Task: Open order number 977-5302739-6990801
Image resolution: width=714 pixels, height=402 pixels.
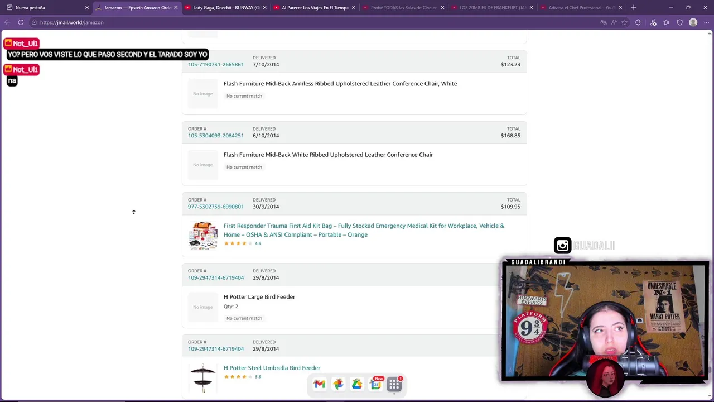Action: coord(216,207)
